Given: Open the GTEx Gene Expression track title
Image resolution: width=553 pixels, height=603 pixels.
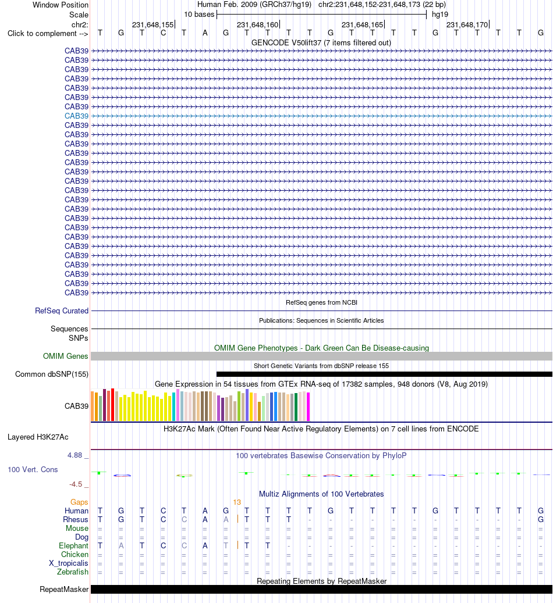Looking at the screenshot, I should pyautogui.click(x=321, y=384).
